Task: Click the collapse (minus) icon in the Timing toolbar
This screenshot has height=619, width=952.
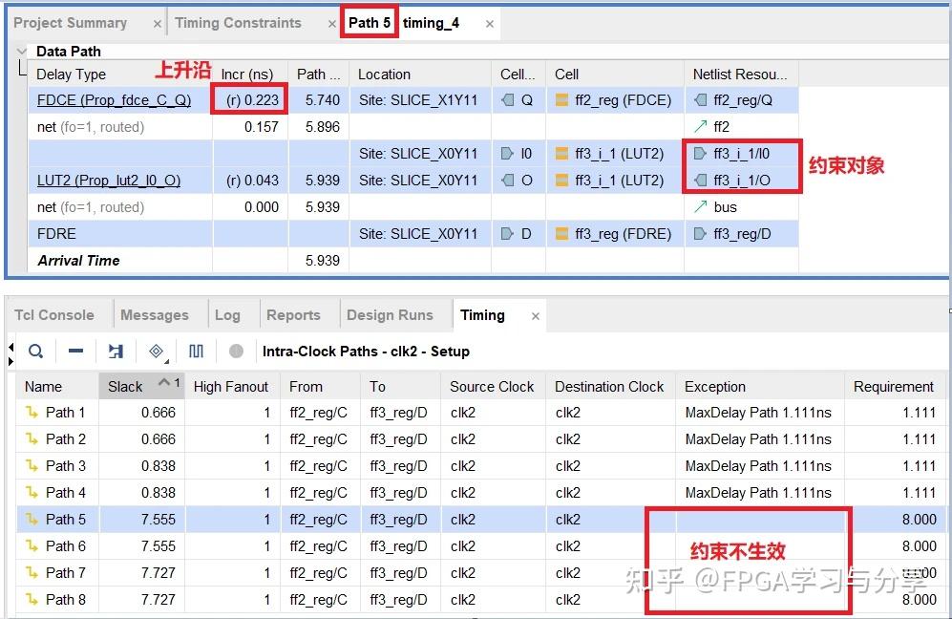Action: pyautogui.click(x=76, y=351)
